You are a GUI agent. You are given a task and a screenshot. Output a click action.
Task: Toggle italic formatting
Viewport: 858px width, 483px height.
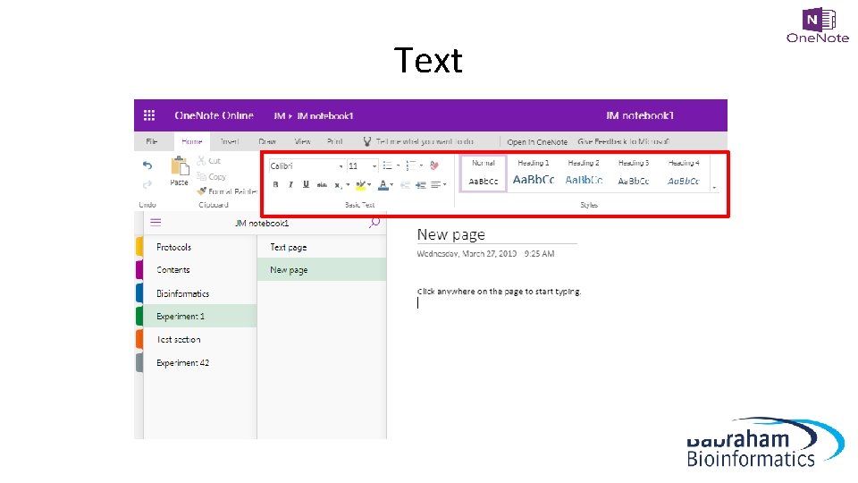click(290, 184)
